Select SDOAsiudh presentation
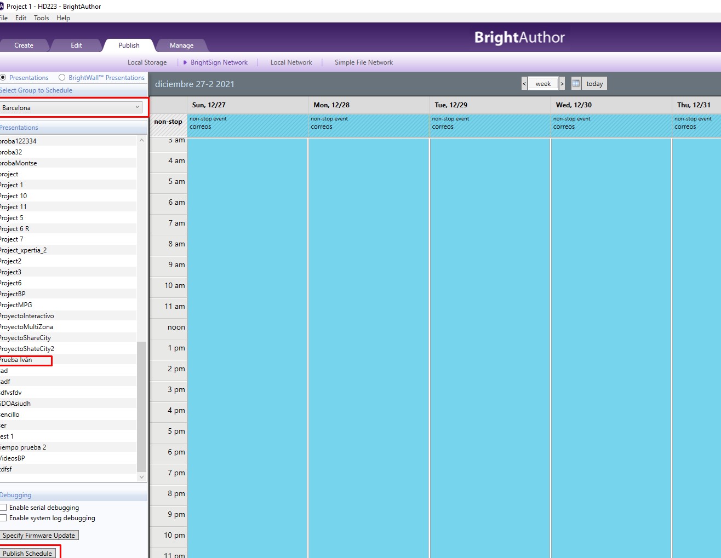This screenshot has height=558, width=721. tap(68, 404)
